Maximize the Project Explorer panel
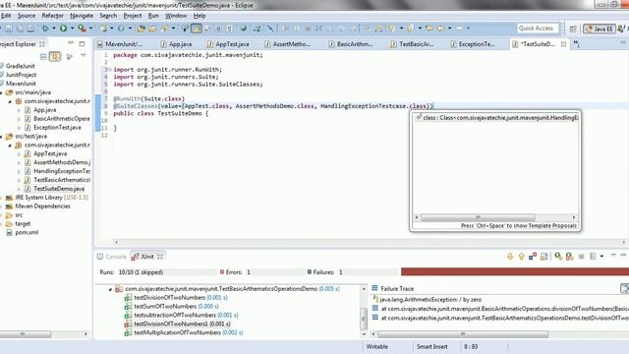 pos(82,43)
